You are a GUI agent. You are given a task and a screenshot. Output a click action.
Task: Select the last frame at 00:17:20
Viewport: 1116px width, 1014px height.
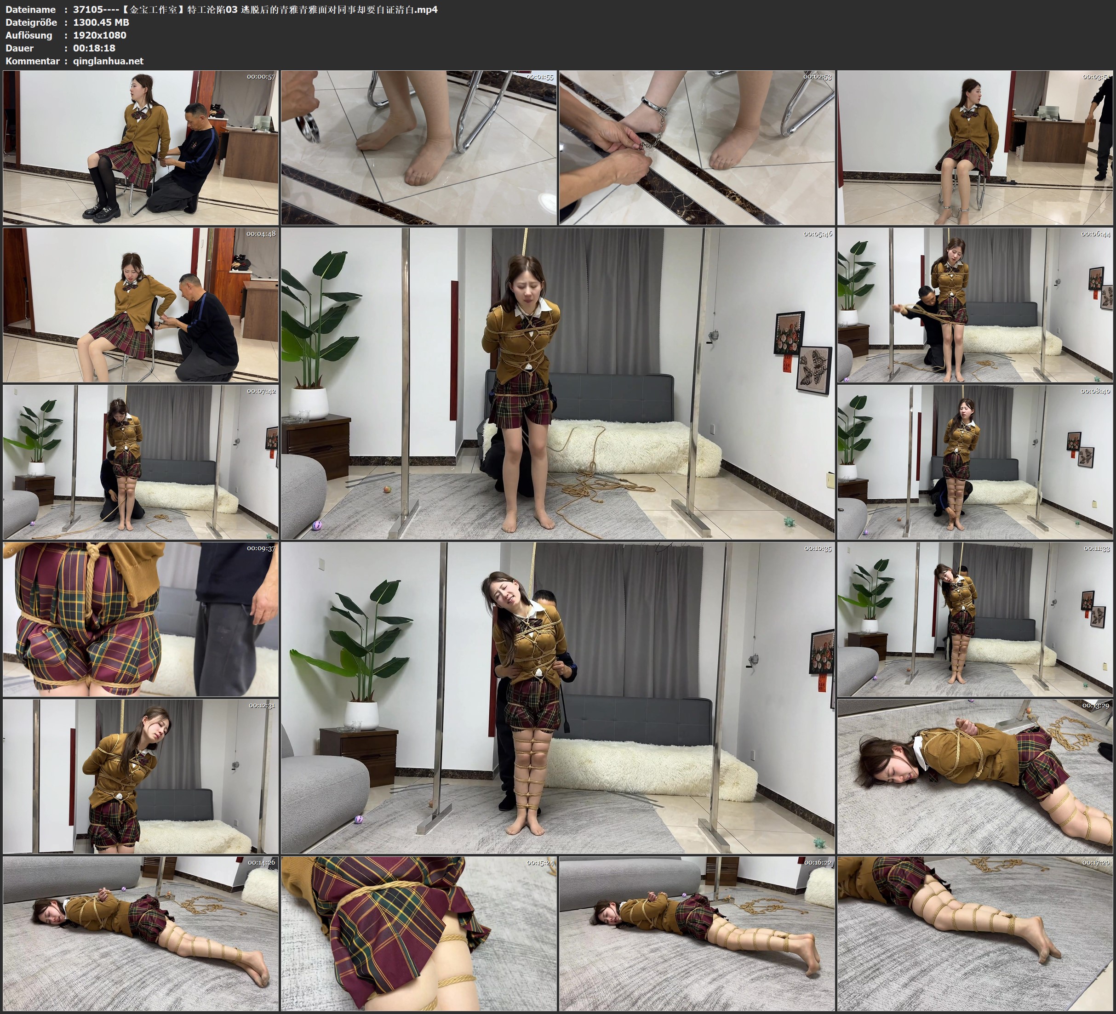coord(975,933)
